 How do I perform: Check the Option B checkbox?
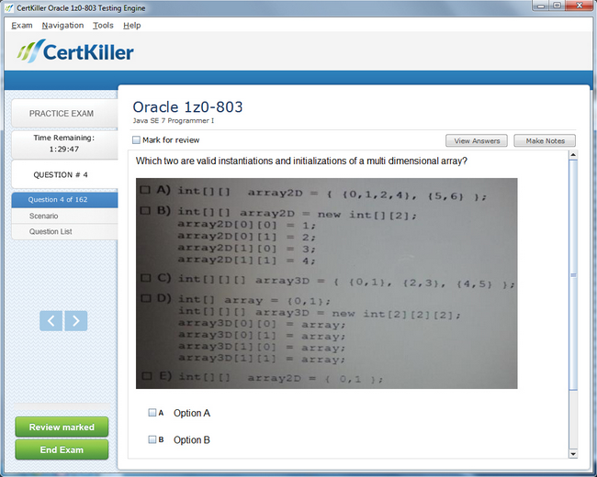click(x=152, y=439)
